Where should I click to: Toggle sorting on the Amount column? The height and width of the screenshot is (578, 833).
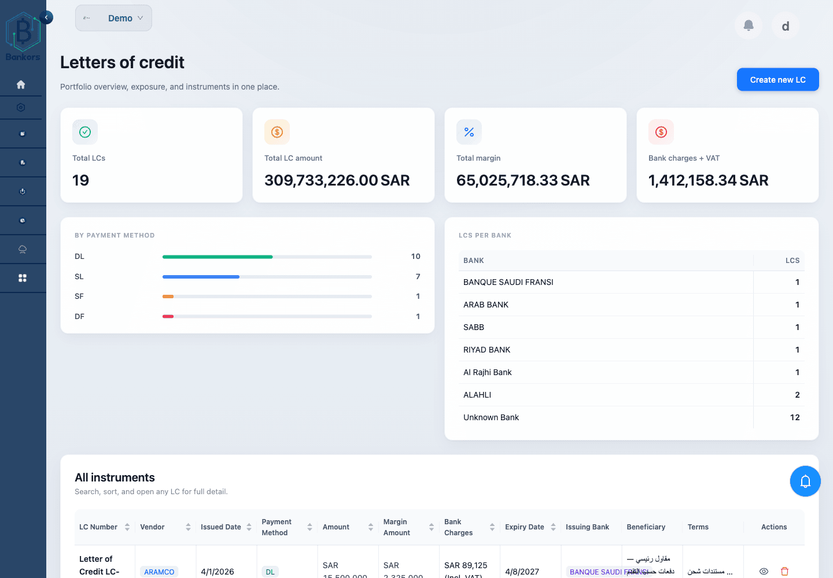pyautogui.click(x=371, y=527)
